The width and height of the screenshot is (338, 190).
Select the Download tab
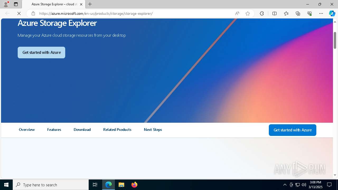[x=82, y=130]
